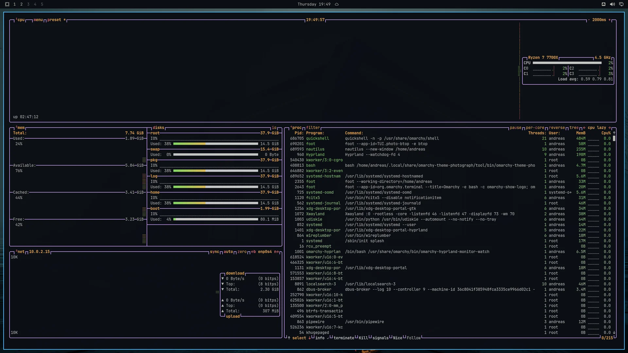Click the terminate button in proc footer
Screen dimensions: 628x353
[344, 338]
